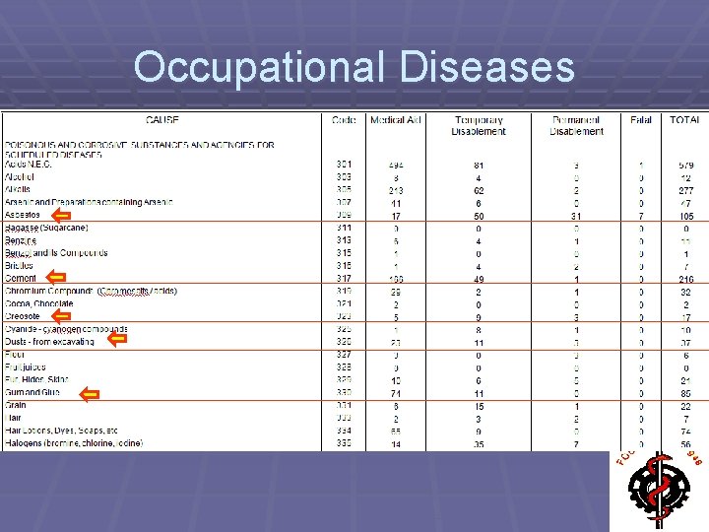
Task: Click the 'Medical Aid' column header
Action: (396, 120)
